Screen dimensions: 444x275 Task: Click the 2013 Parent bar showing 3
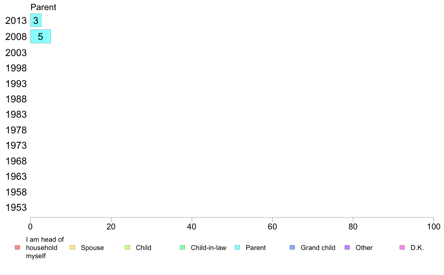click(x=36, y=21)
